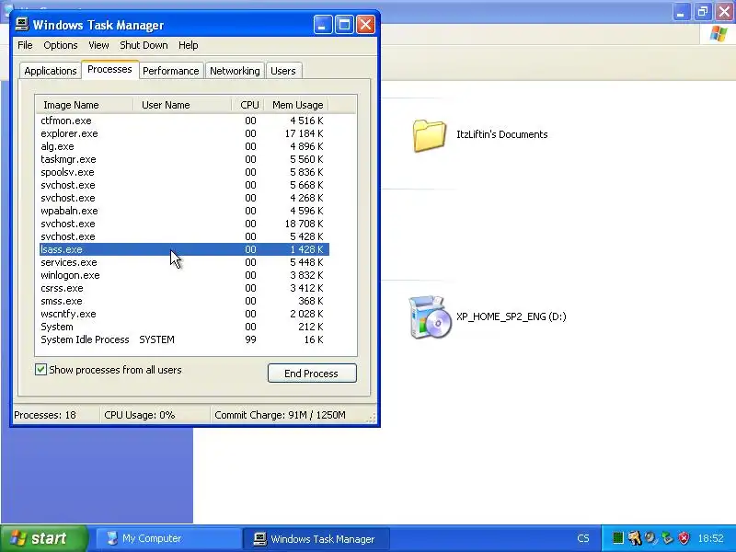736x552 pixels.
Task: Click the Windows activation keys tray icon
Action: (635, 538)
